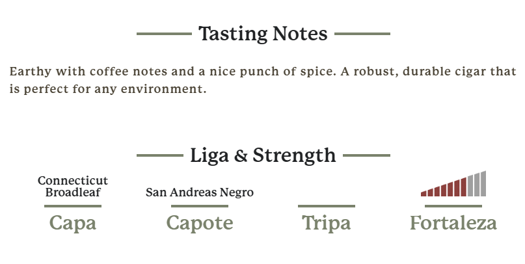
Task: Click the green line above Capote
Action: click(200, 206)
